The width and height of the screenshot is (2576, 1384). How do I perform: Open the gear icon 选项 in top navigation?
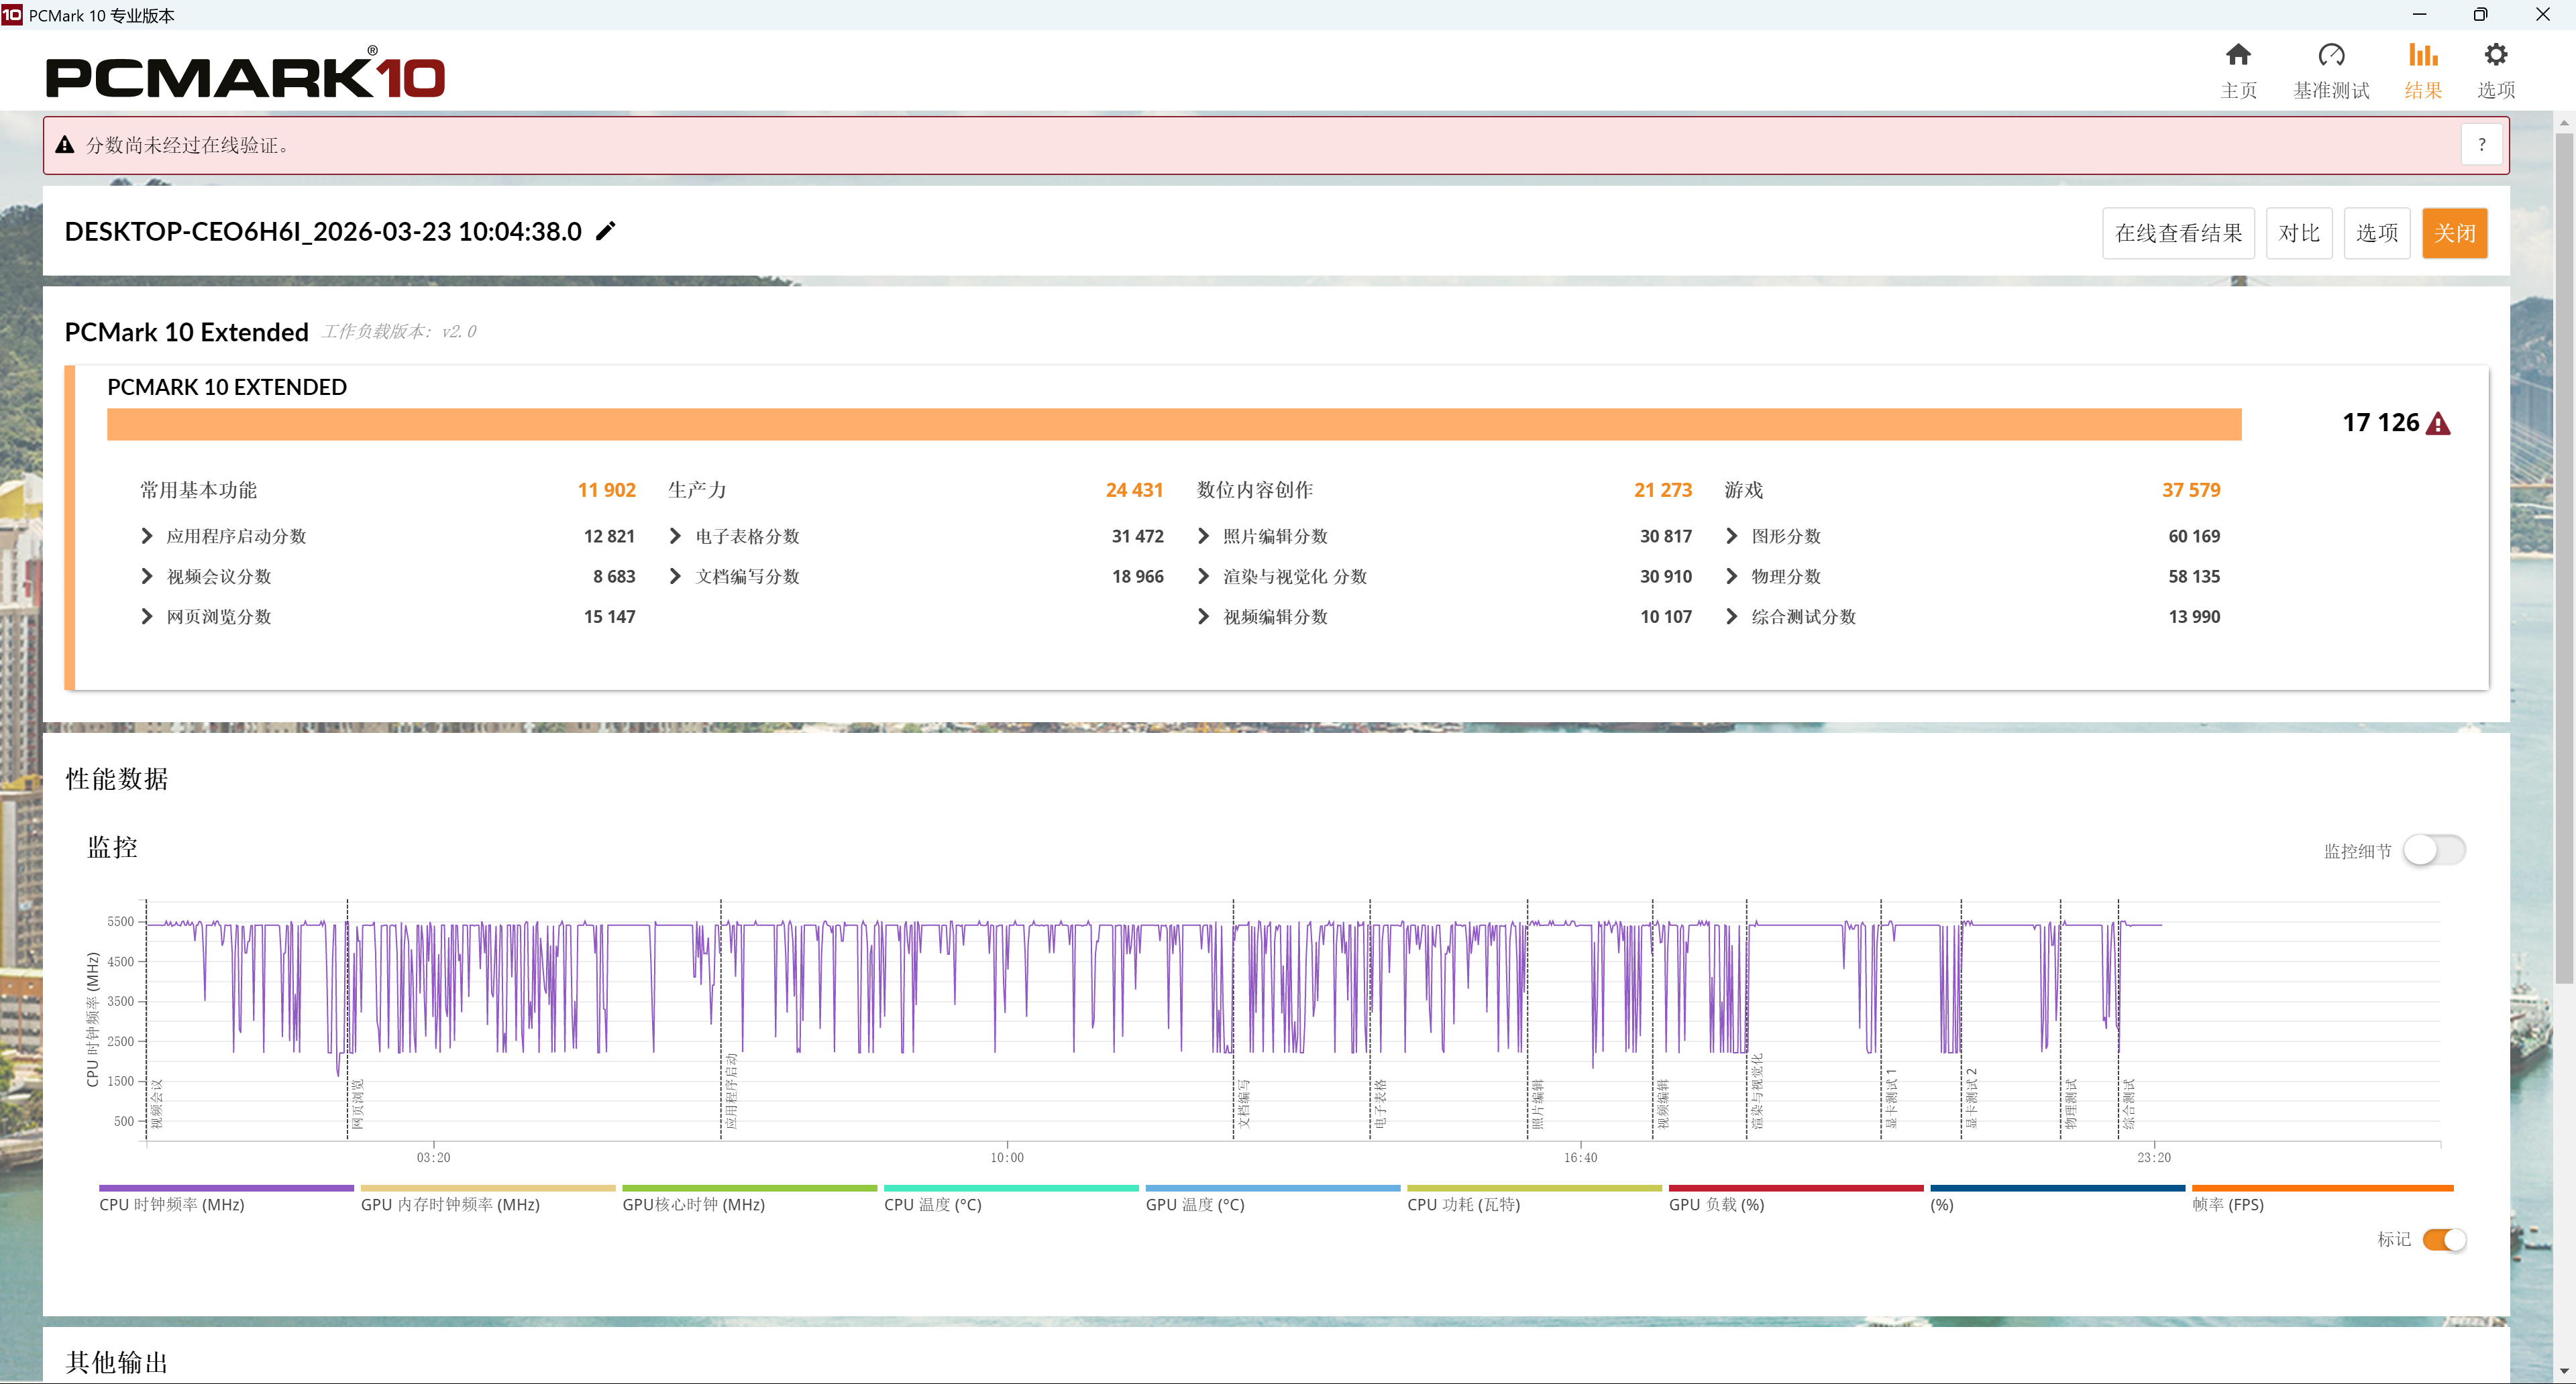tap(2495, 56)
